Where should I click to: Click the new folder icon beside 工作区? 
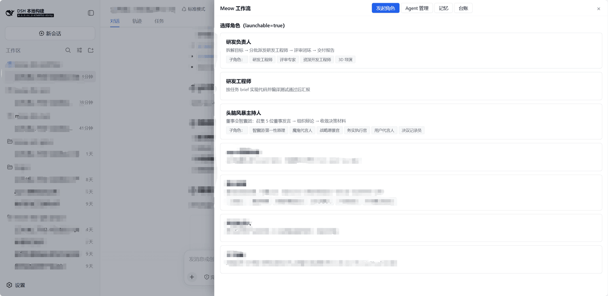click(x=91, y=50)
